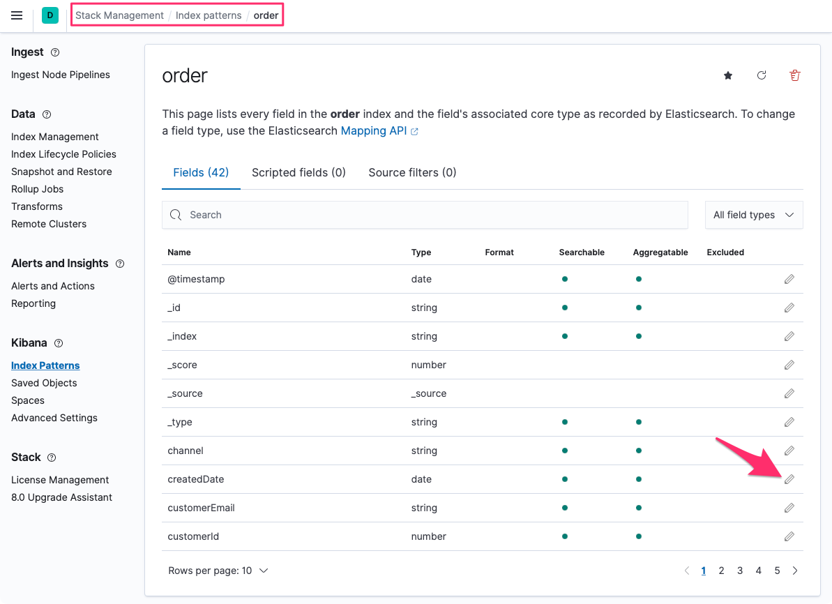Open the All field types dropdown

753,215
